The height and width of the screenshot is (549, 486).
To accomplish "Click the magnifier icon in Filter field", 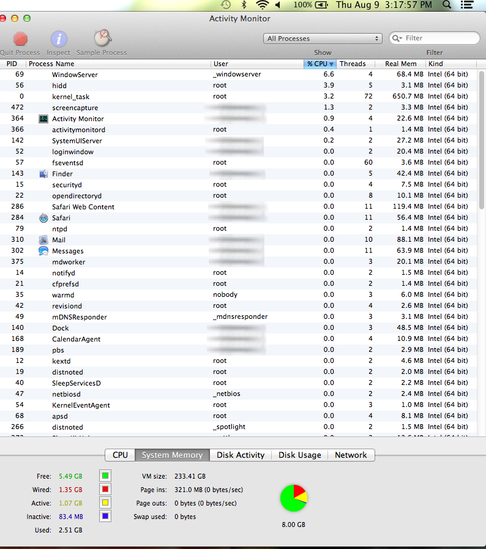I will coord(397,38).
